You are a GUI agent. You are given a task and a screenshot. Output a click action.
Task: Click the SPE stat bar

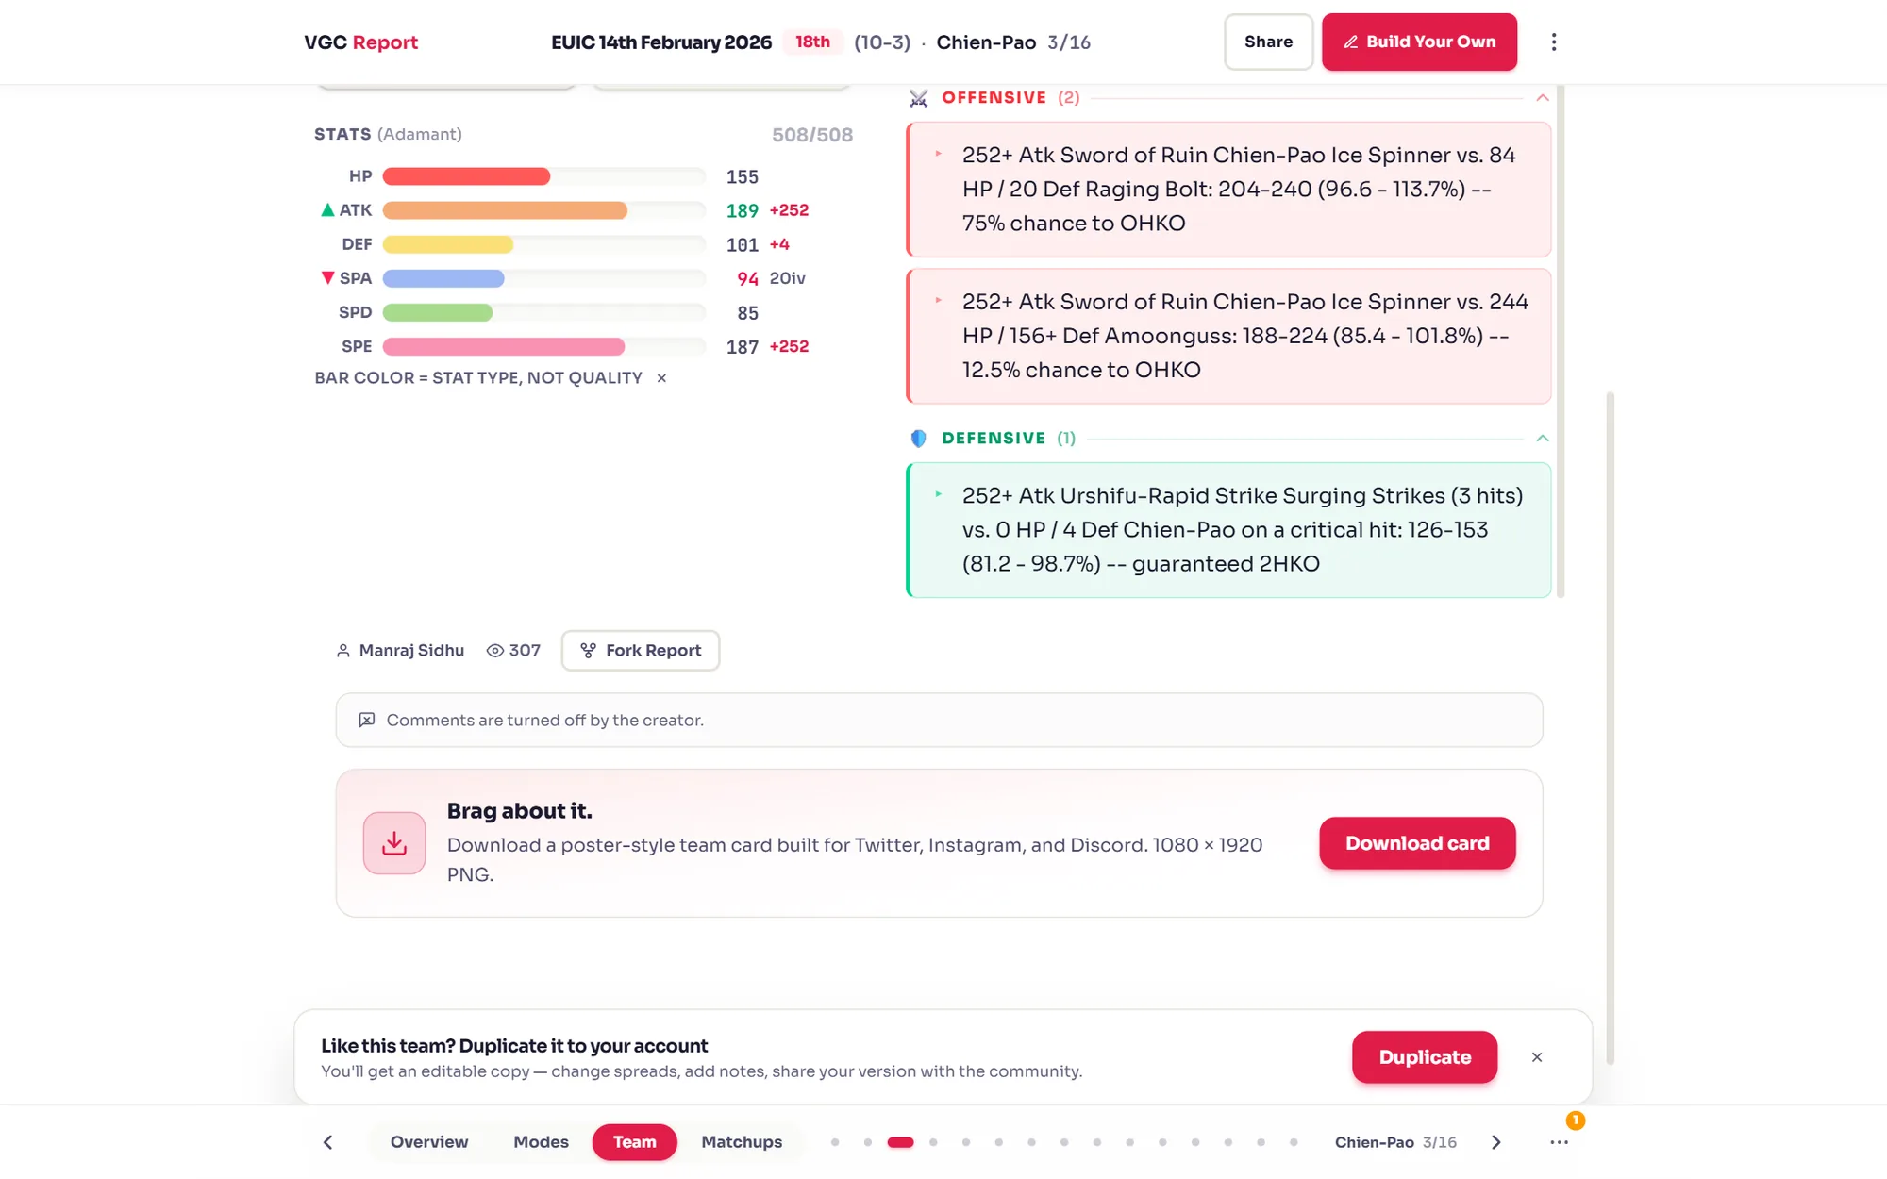[544, 346]
